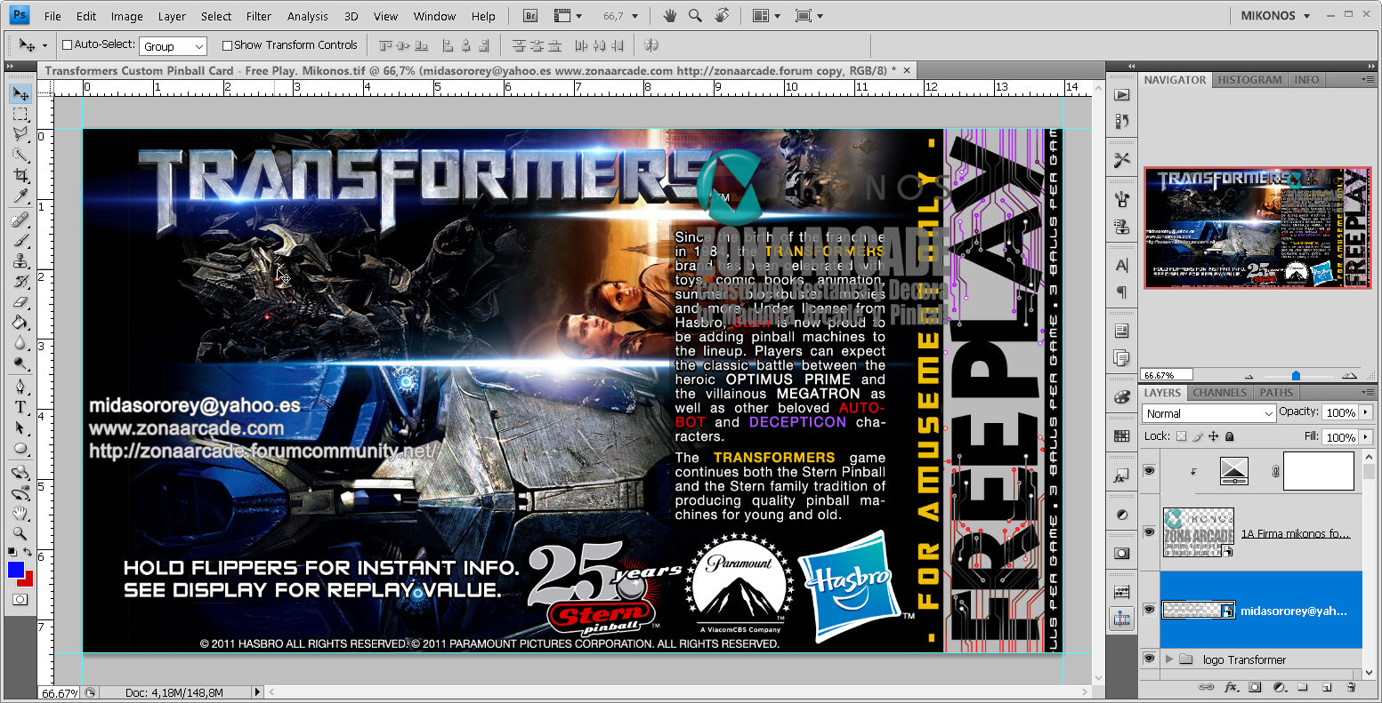Select the Brush tool
1382x703 pixels.
click(x=20, y=241)
